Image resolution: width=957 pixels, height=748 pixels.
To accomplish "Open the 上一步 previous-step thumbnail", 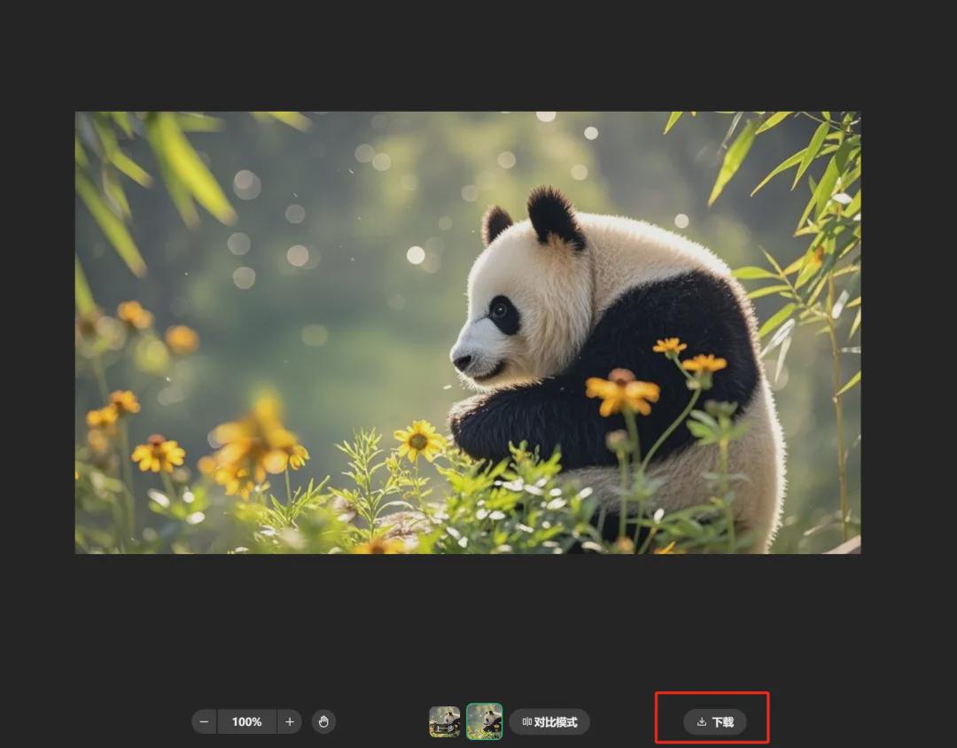I will click(445, 721).
